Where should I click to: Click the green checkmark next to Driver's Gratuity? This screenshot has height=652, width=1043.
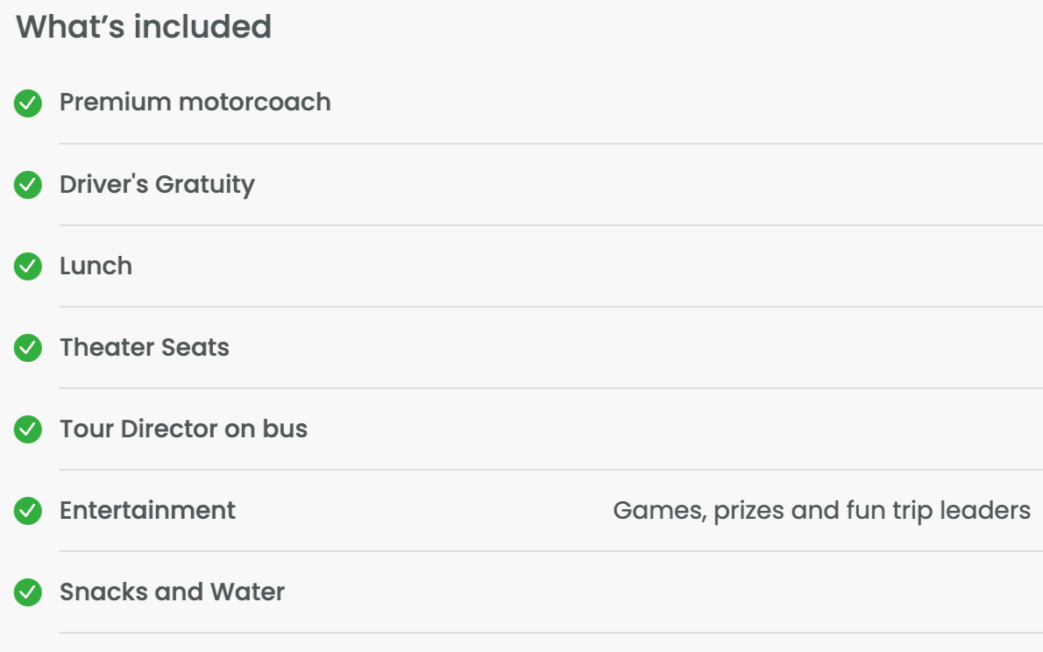pyautogui.click(x=28, y=185)
